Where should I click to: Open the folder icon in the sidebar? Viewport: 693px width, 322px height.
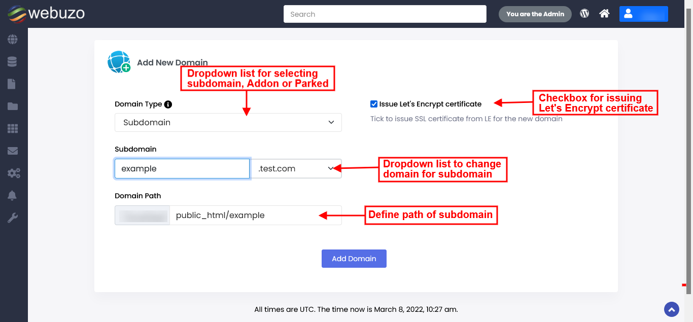click(x=13, y=106)
